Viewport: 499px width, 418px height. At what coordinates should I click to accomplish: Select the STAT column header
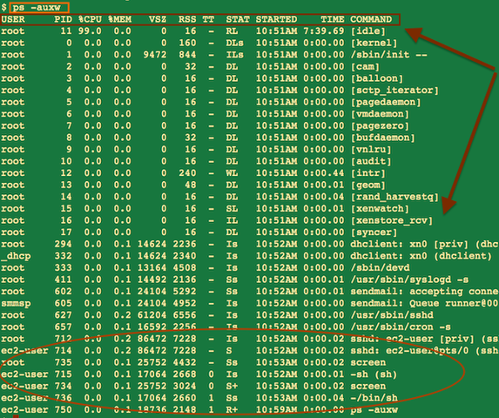click(x=238, y=19)
